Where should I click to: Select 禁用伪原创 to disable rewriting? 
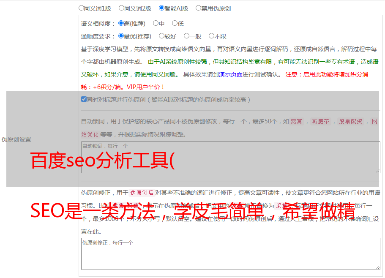(x=198, y=8)
